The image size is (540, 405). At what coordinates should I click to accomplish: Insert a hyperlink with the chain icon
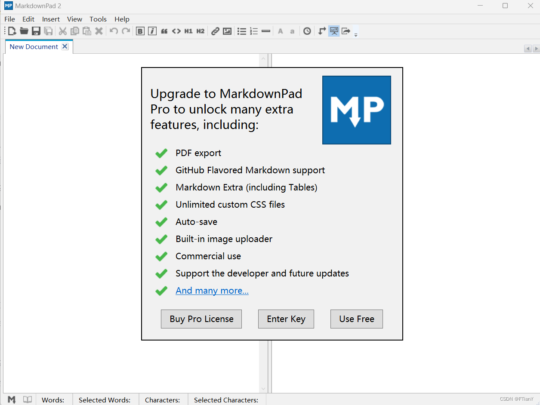(215, 31)
